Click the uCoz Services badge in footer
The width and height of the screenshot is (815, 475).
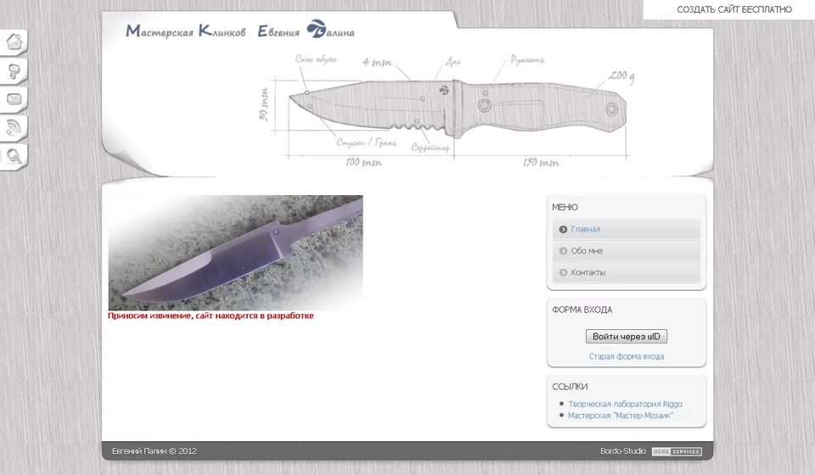point(677,451)
